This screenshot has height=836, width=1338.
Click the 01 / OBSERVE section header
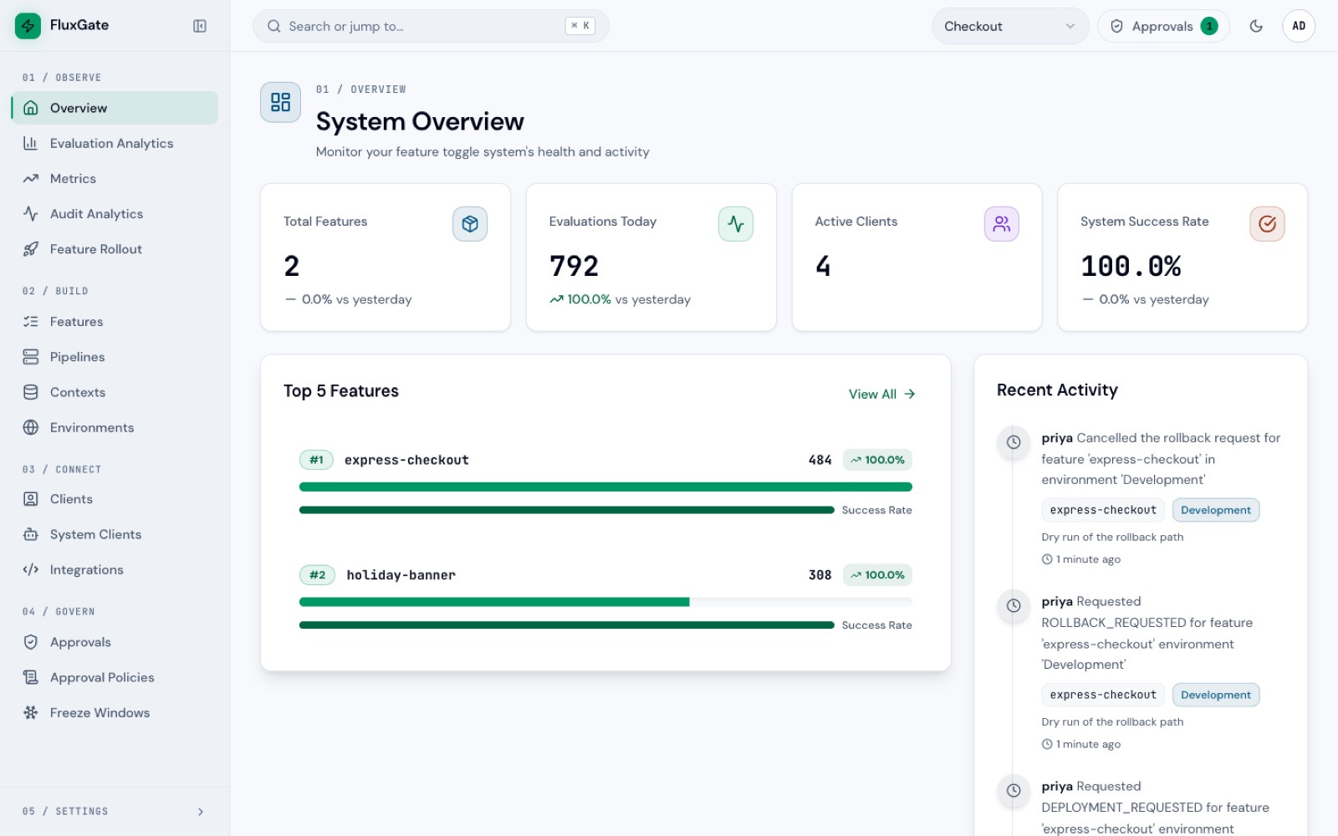coord(62,78)
